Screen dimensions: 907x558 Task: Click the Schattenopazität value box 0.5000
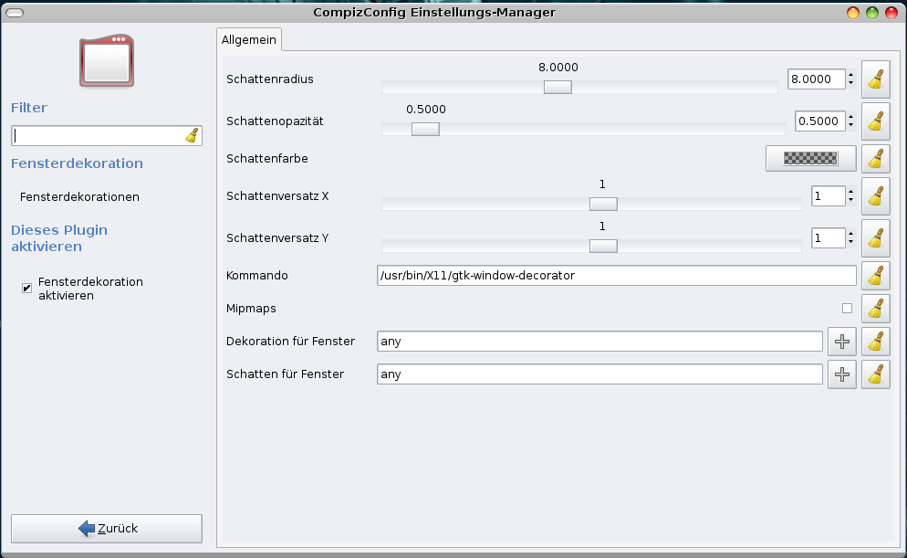click(x=819, y=121)
